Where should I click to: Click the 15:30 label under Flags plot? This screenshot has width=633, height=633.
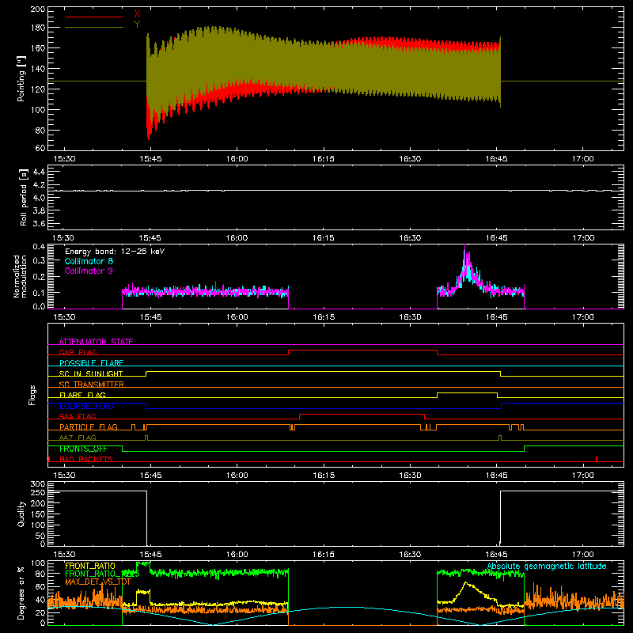click(x=64, y=476)
